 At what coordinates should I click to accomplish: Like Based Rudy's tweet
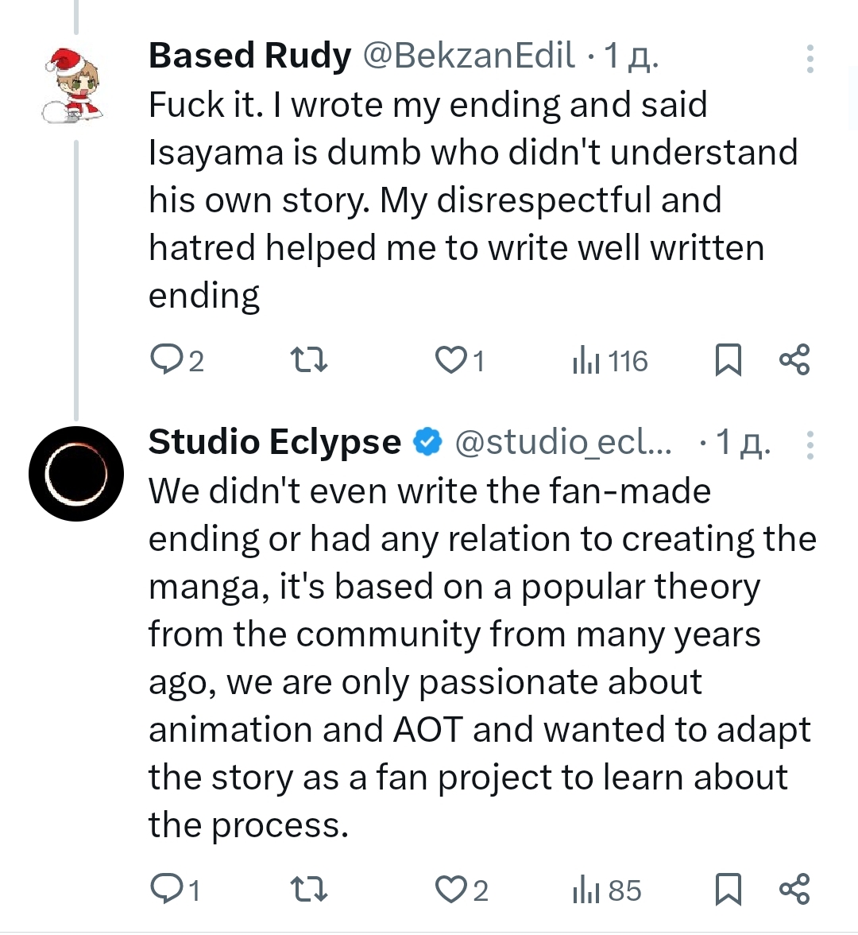pyautogui.click(x=450, y=361)
